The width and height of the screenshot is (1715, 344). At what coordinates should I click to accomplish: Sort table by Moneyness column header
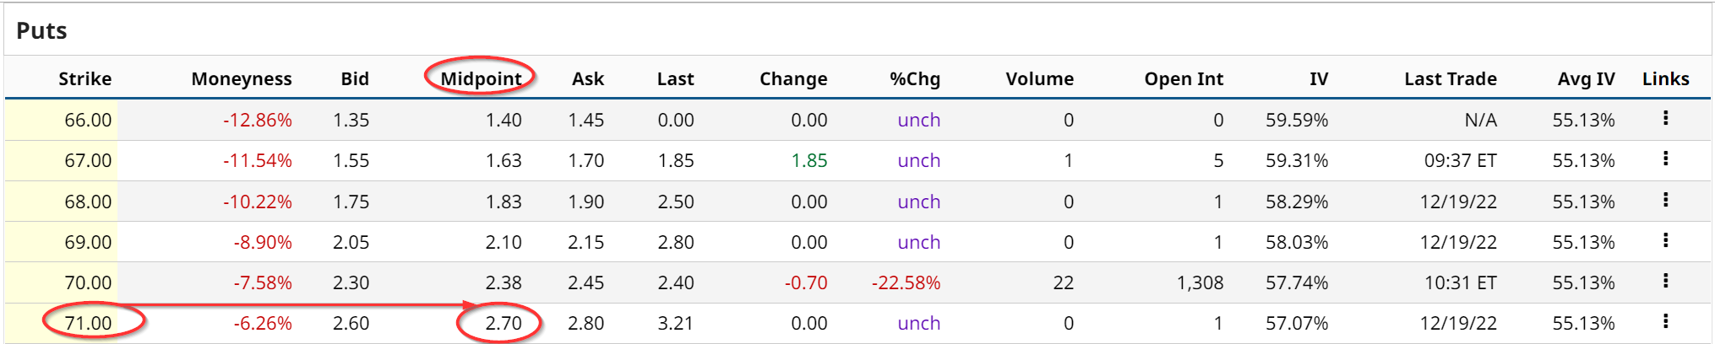pos(241,78)
